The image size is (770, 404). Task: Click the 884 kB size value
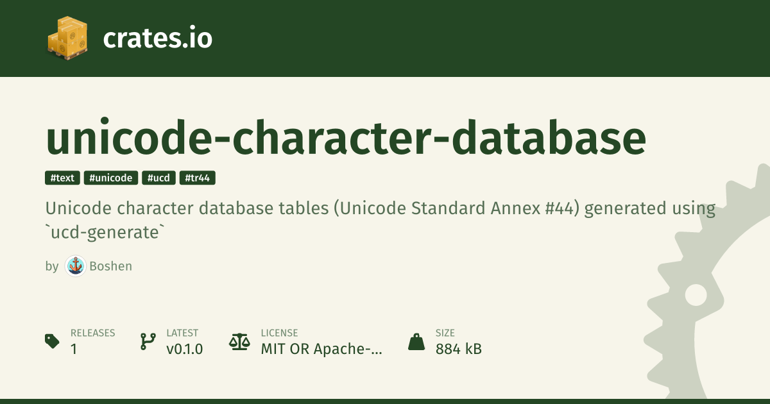tap(458, 349)
